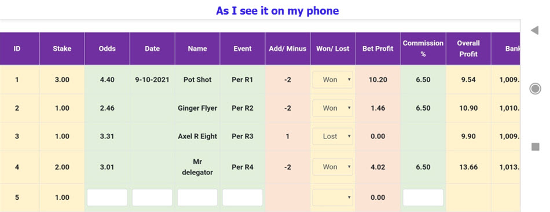Screen dimensions: 550x212
Task: Click the empty Name field in row 5
Action: tap(197, 198)
